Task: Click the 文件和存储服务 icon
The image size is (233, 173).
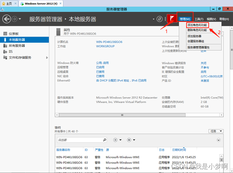Action: [x=5, y=58]
